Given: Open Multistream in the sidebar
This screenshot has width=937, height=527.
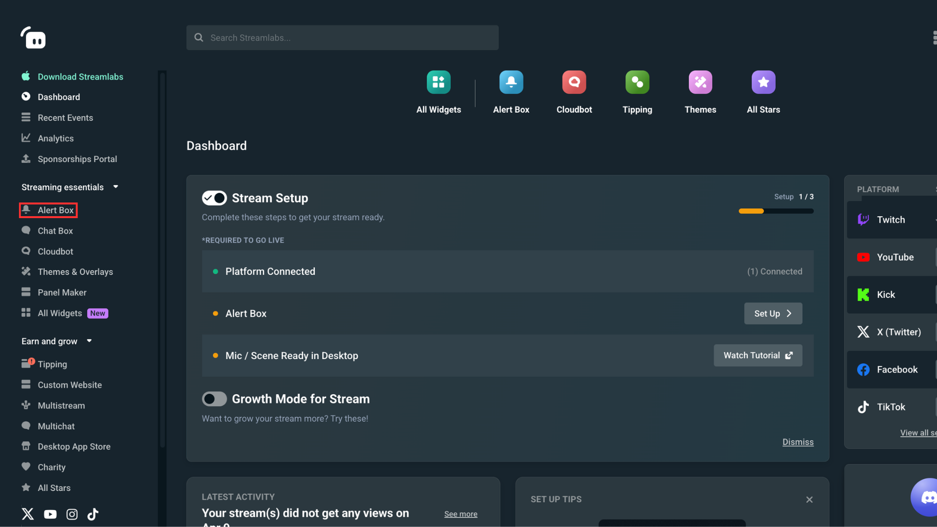Looking at the screenshot, I should [53, 405].
